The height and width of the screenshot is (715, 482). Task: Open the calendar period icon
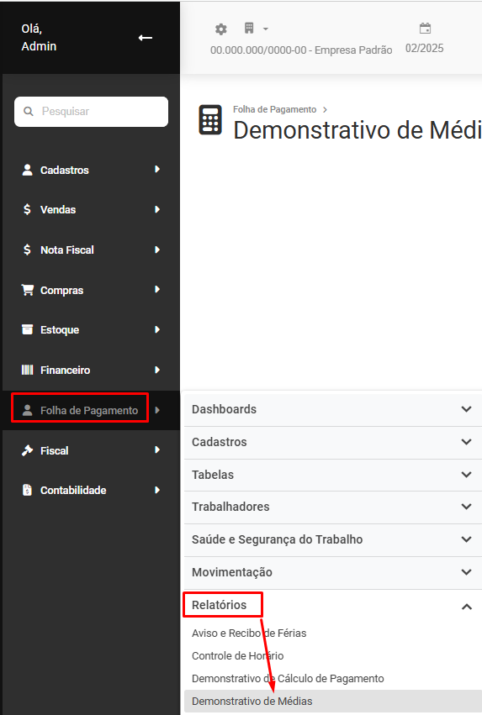425,29
